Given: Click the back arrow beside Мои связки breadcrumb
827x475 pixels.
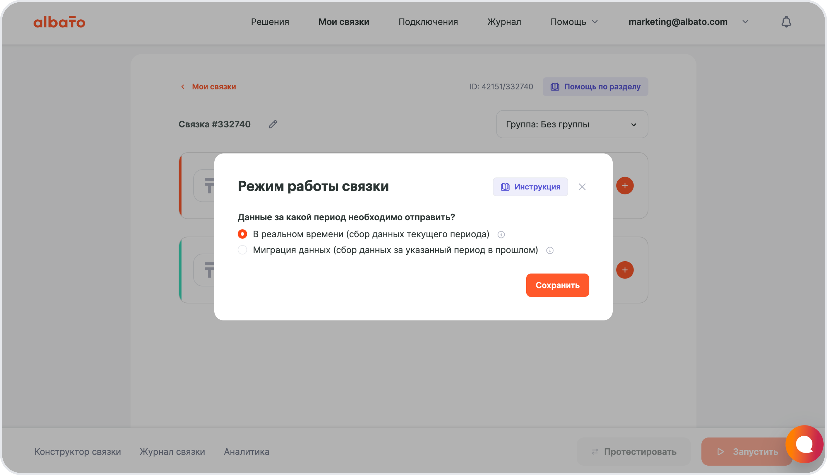Looking at the screenshot, I should click(183, 86).
